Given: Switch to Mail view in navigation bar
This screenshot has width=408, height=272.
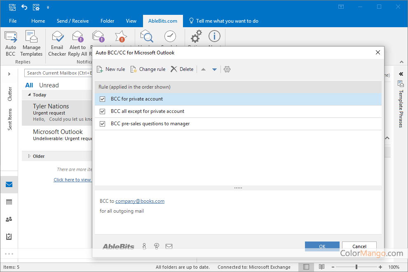Looking at the screenshot, I should [9, 185].
